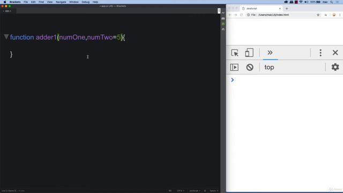343x193 pixels.
Task: Click the volume icon in menu bar
Action: click(x=306, y=2)
